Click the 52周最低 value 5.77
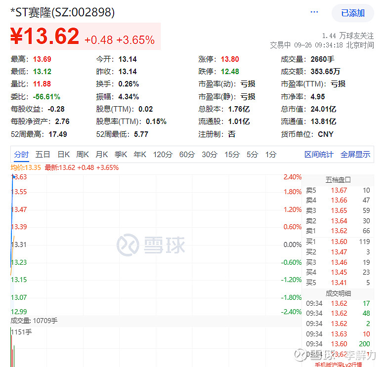Screen dimensions: 388x367 (141, 134)
